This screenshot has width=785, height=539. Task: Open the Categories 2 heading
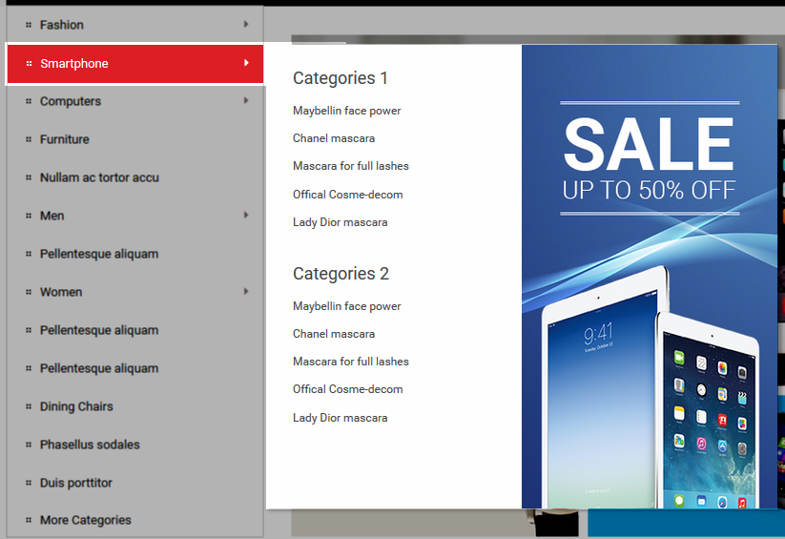pos(341,274)
